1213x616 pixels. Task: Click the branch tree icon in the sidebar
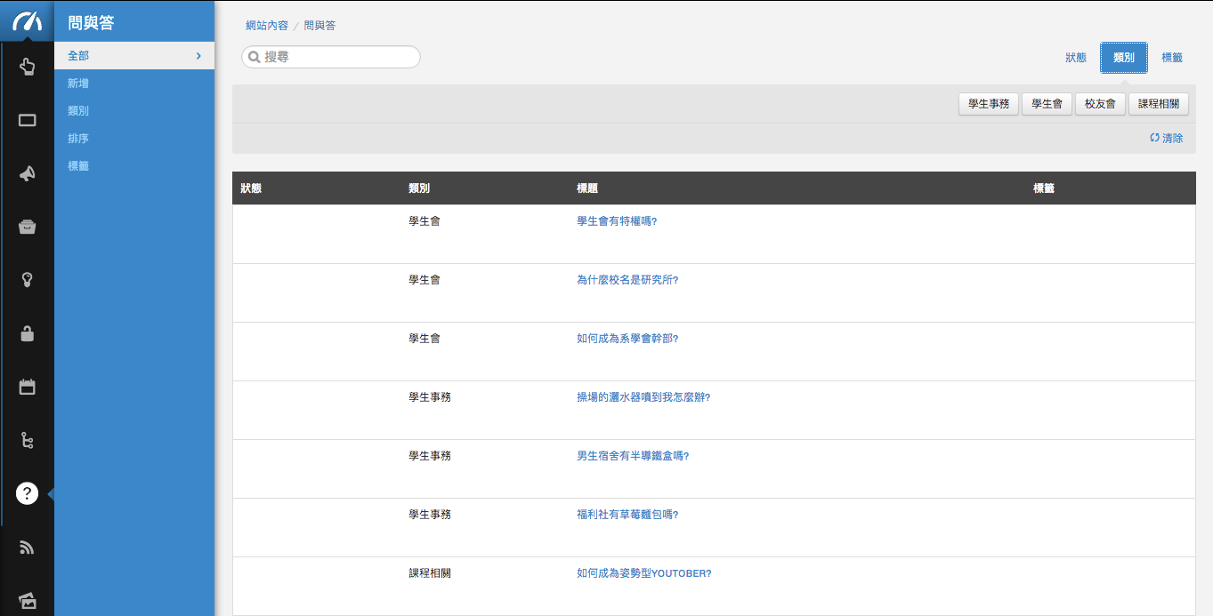coord(27,440)
